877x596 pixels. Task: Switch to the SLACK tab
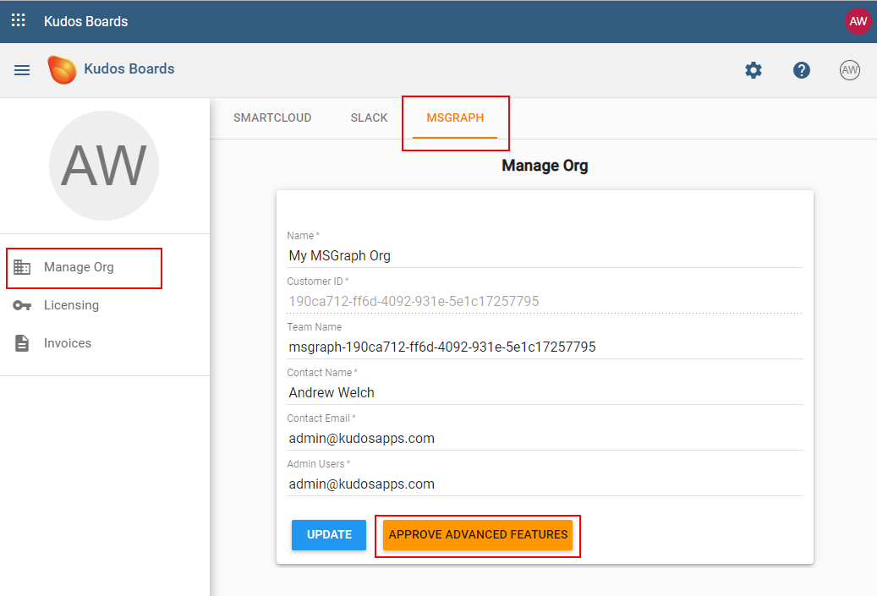tap(369, 118)
